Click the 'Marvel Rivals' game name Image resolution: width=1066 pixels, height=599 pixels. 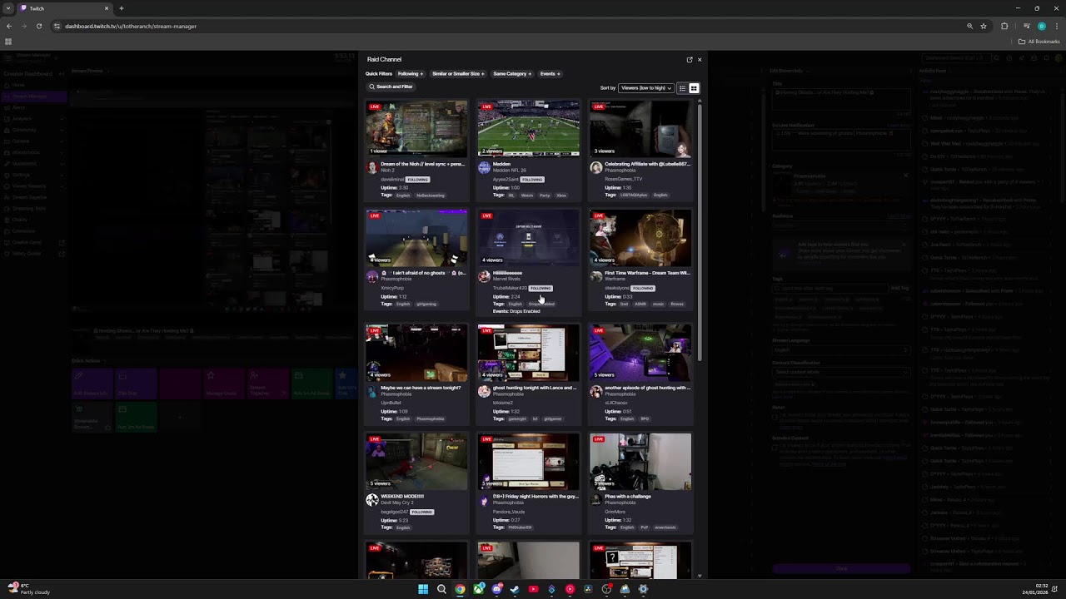[506, 279]
